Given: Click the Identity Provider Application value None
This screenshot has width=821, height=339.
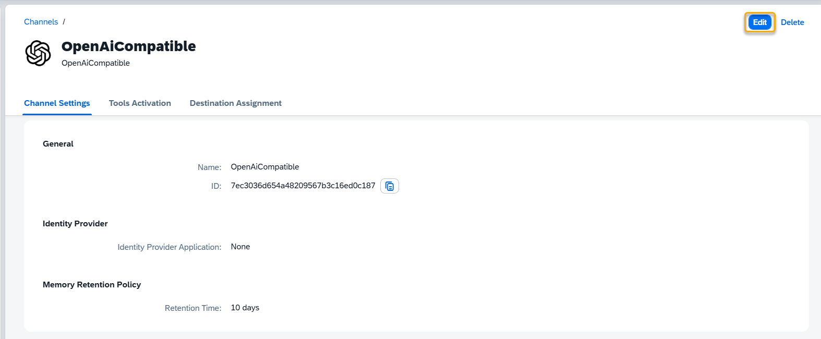Looking at the screenshot, I should point(240,247).
